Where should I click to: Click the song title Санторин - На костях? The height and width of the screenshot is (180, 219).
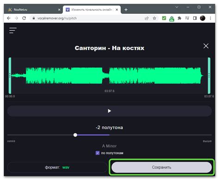click(109, 48)
